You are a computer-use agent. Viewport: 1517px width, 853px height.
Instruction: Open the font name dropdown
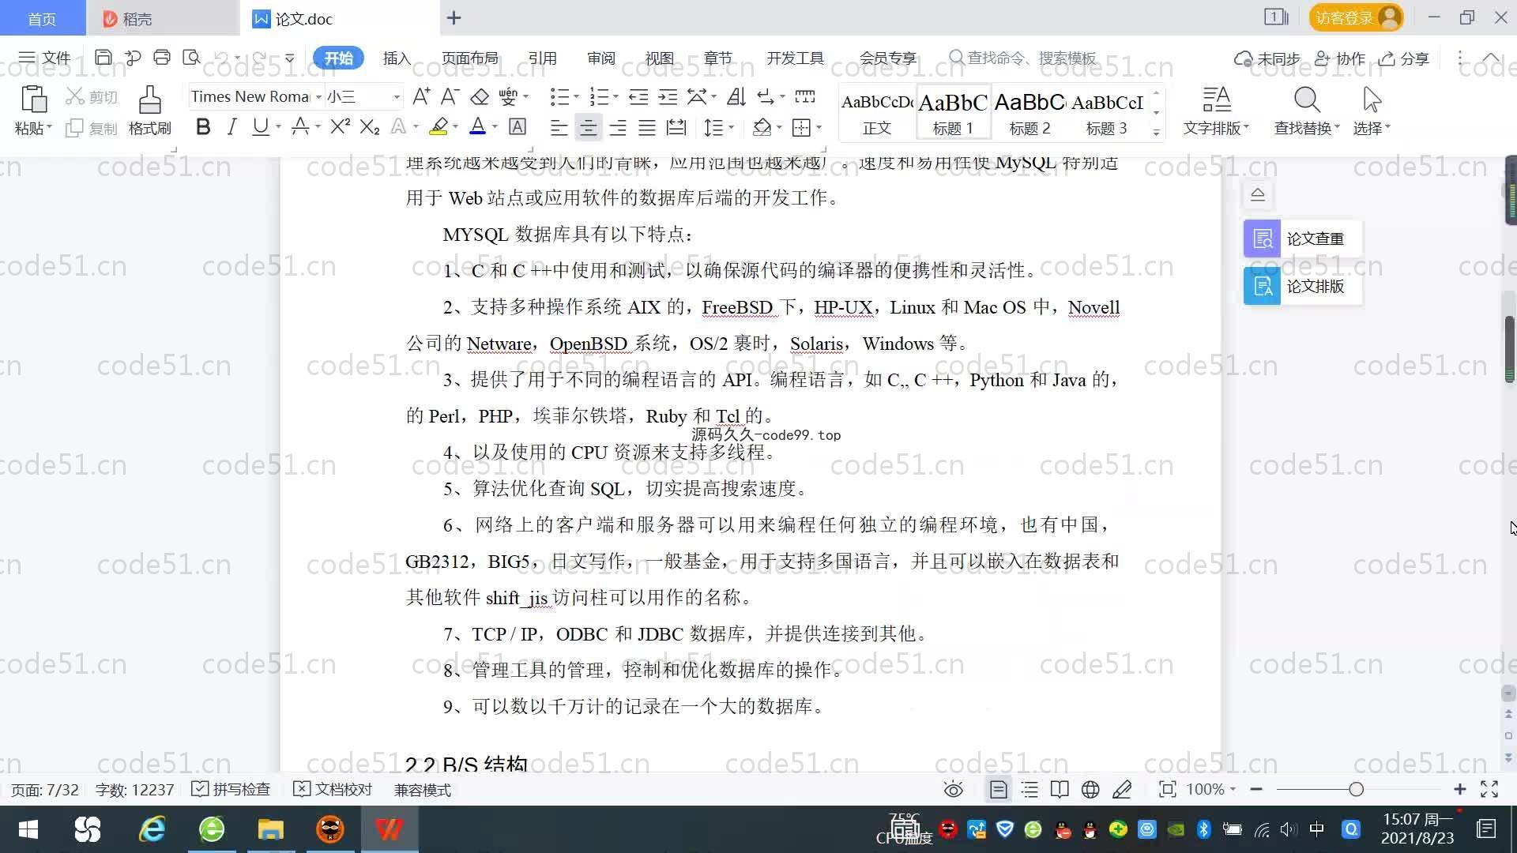click(x=318, y=96)
